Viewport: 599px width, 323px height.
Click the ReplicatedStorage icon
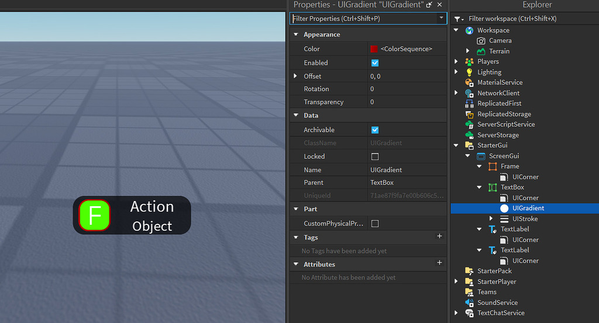469,114
